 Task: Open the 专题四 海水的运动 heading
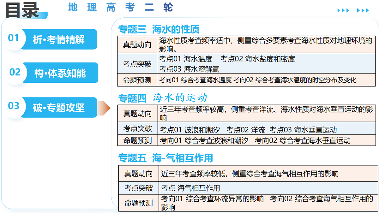click(163, 98)
